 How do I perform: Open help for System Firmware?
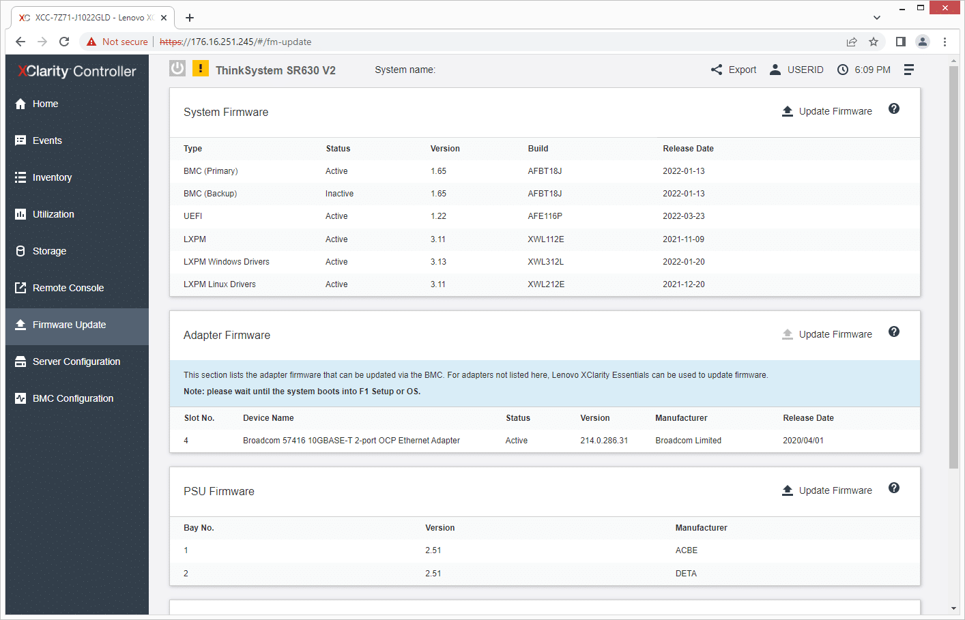(894, 109)
